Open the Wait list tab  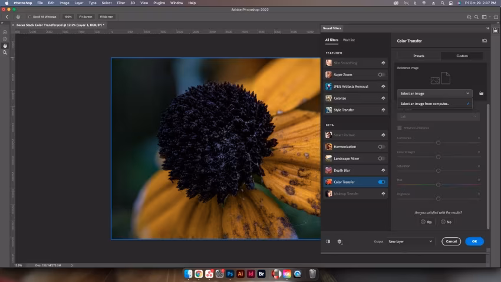coord(349,40)
